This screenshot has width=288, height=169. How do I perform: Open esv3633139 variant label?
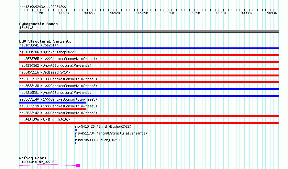[58, 106]
